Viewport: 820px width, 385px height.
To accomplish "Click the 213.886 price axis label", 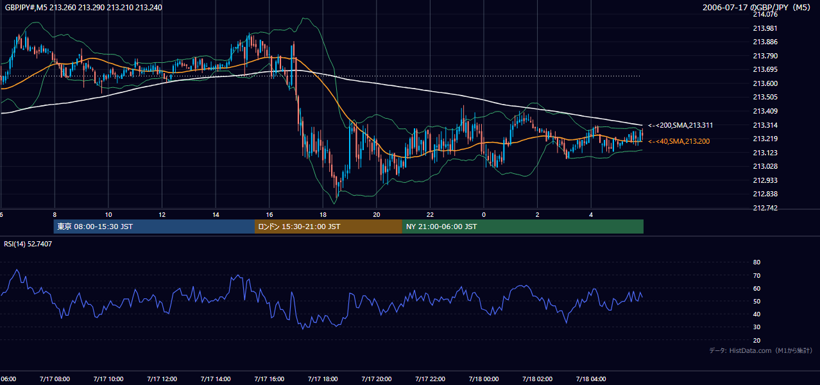I will tap(764, 42).
